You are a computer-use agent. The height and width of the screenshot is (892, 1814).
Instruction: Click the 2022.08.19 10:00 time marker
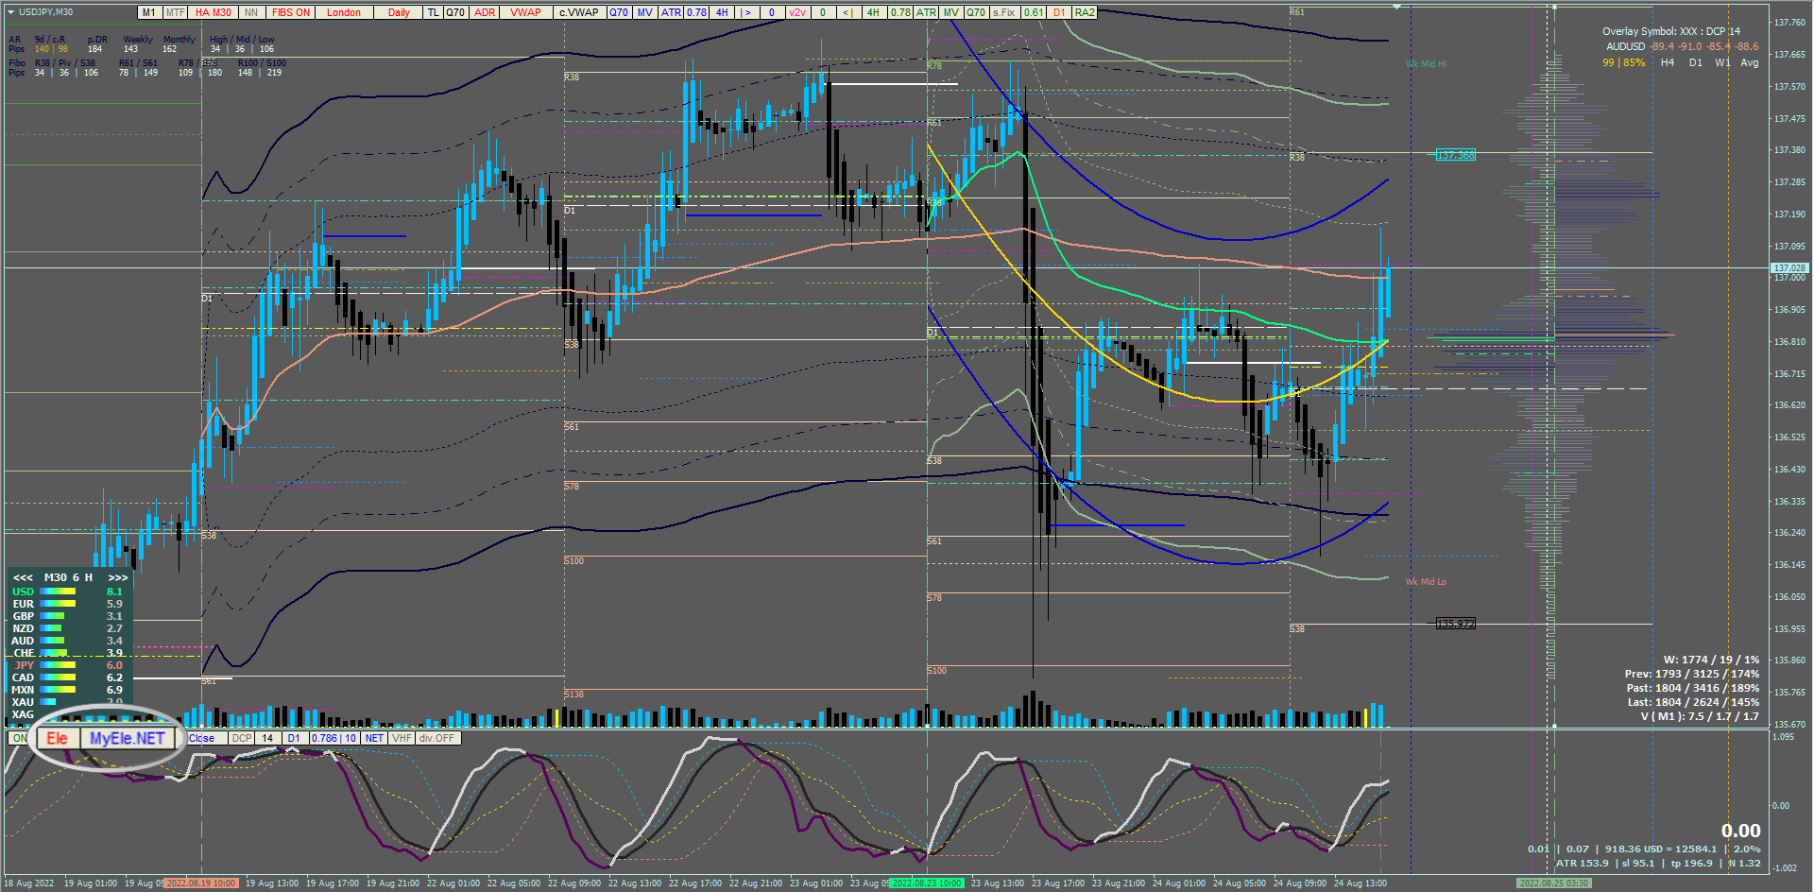coord(201,883)
